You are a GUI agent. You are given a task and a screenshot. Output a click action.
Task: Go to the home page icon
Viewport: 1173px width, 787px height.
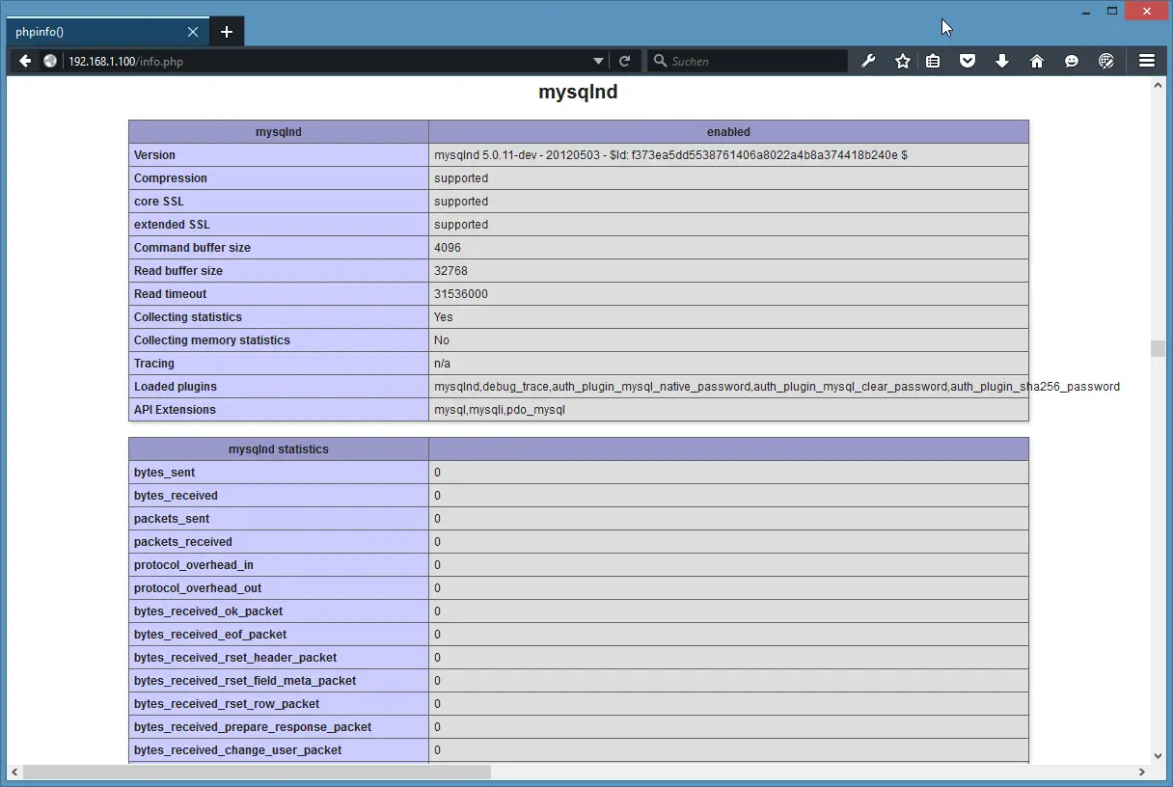[1037, 61]
